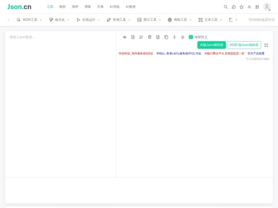
Task: Switch theme with the sun icon
Action: pyautogui.click(x=249, y=7)
